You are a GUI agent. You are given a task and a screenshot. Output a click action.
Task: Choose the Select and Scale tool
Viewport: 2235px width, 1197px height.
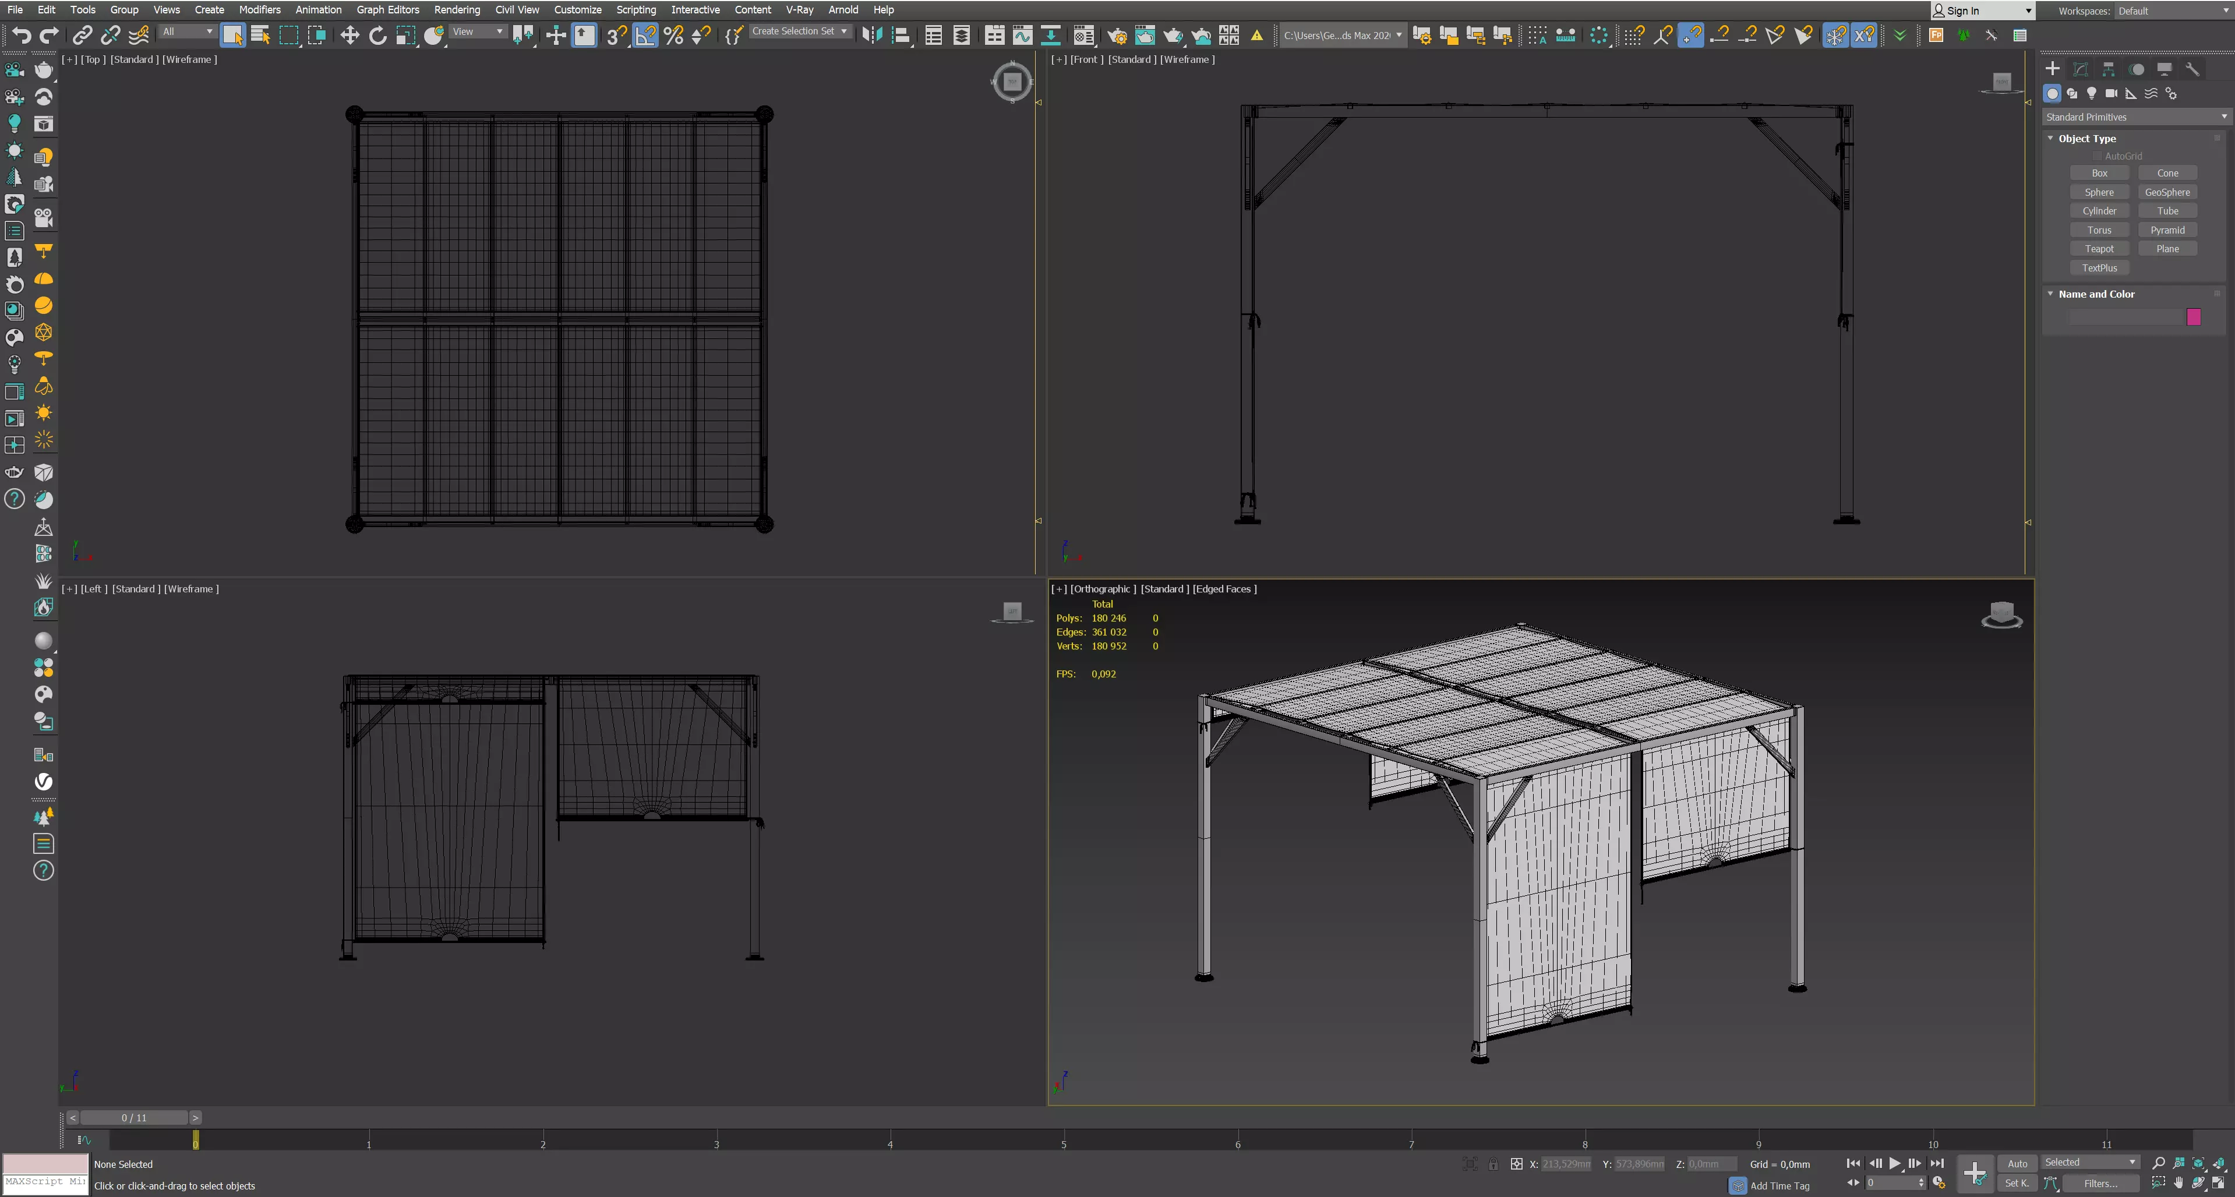point(405,35)
